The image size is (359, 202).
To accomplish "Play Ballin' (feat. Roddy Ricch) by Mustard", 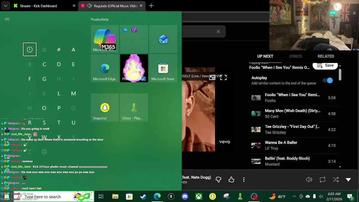I will 294,161.
